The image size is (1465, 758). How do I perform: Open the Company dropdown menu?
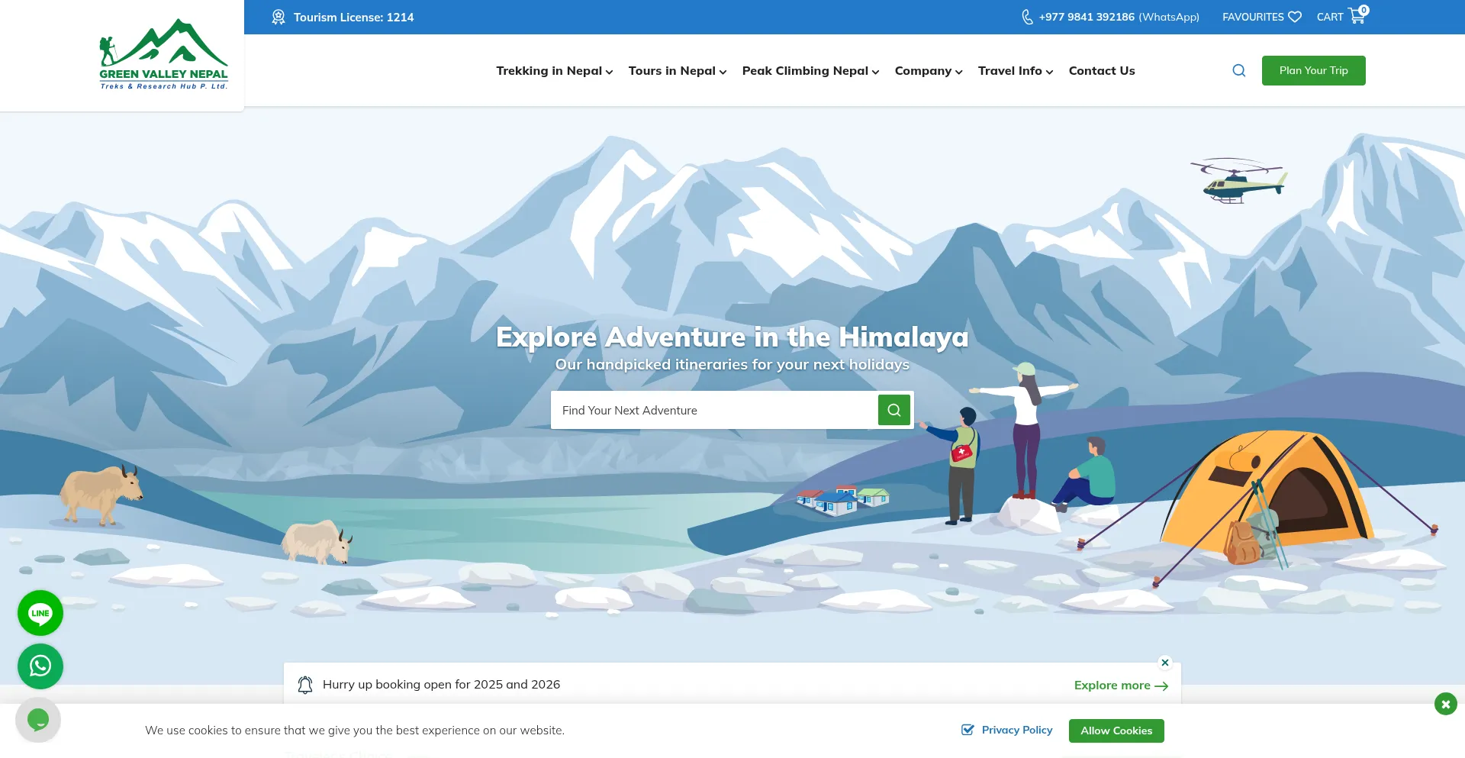point(929,71)
